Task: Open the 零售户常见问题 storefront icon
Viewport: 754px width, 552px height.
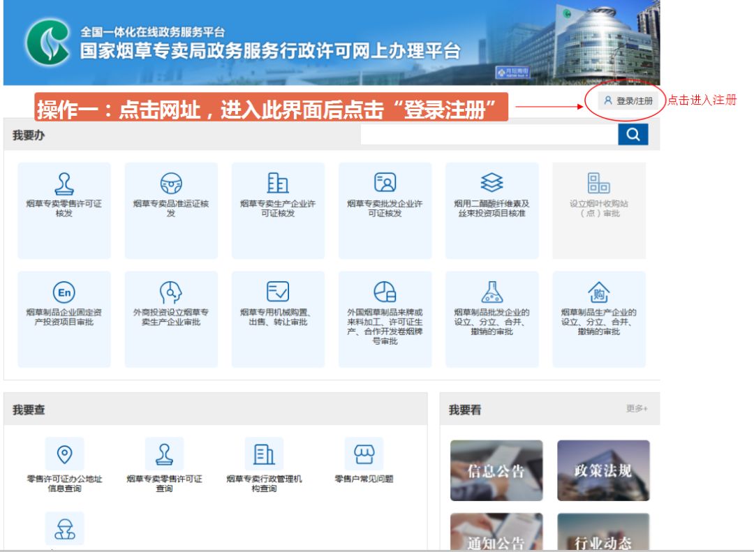Action: click(x=365, y=461)
